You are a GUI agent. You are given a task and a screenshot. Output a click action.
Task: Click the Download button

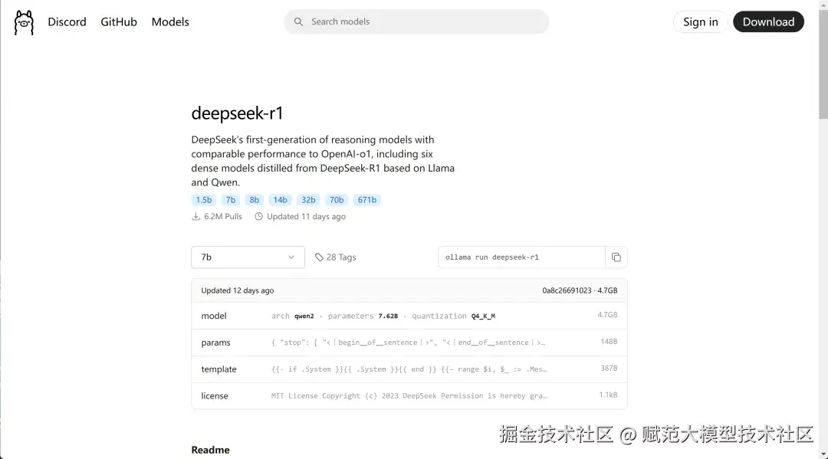[768, 21]
